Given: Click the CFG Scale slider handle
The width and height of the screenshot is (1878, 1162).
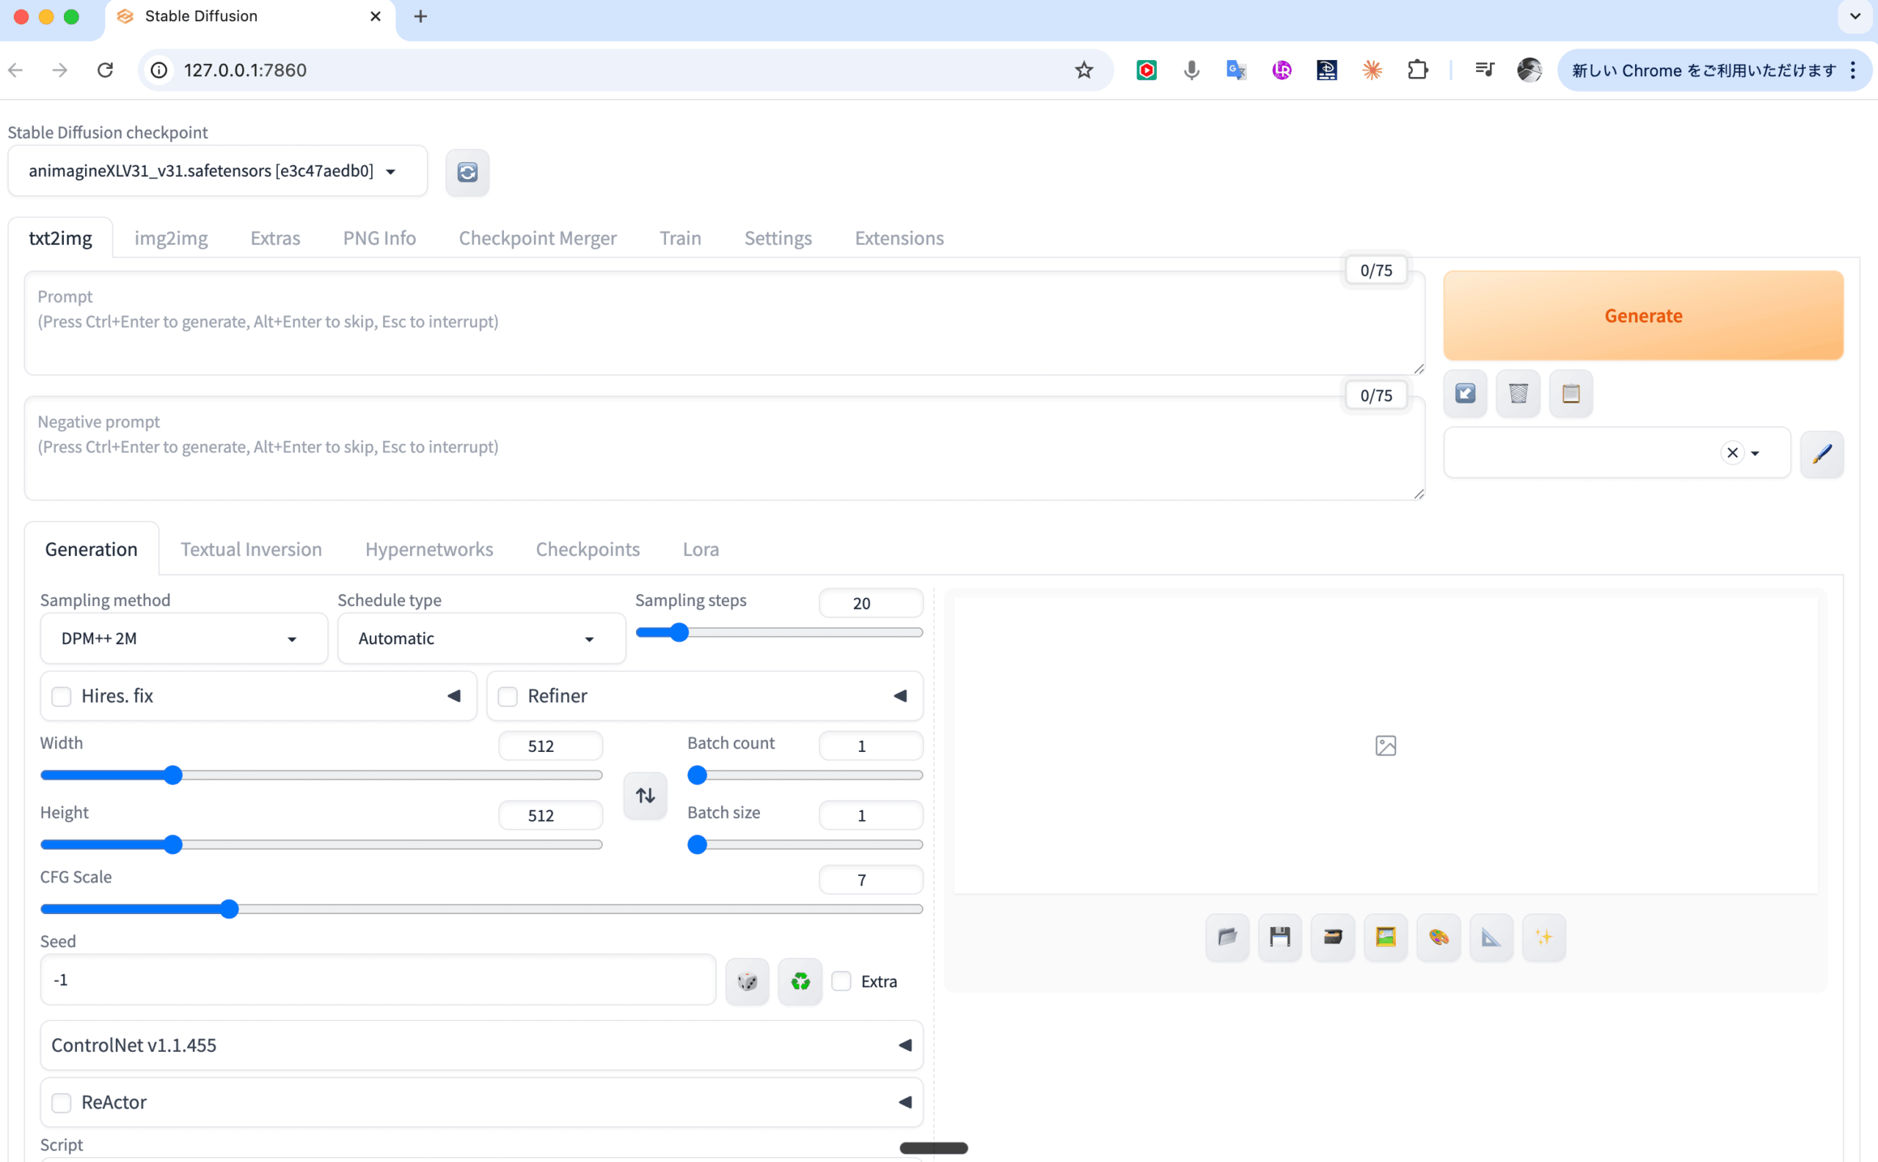Looking at the screenshot, I should click(x=229, y=909).
